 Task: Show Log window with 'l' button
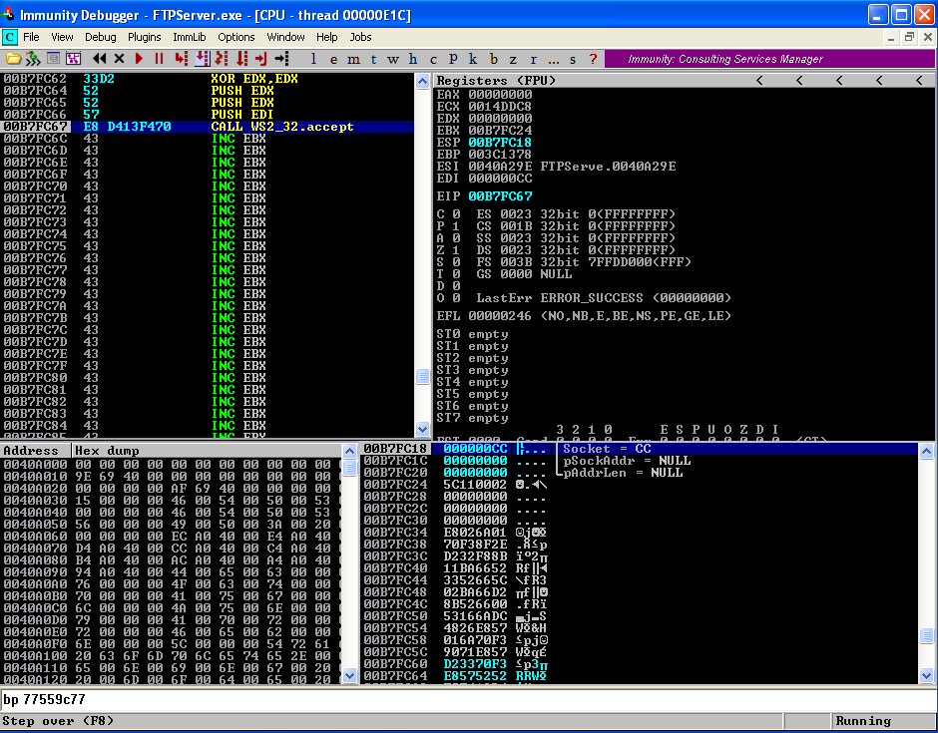(313, 59)
